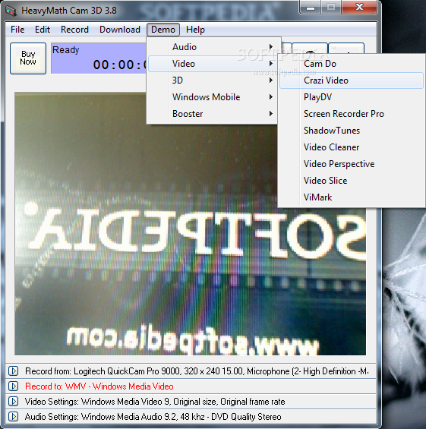Click the webcam preview video area

tap(190, 224)
